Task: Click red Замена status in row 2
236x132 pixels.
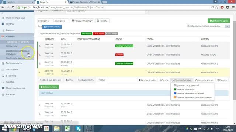Action: 119,55
